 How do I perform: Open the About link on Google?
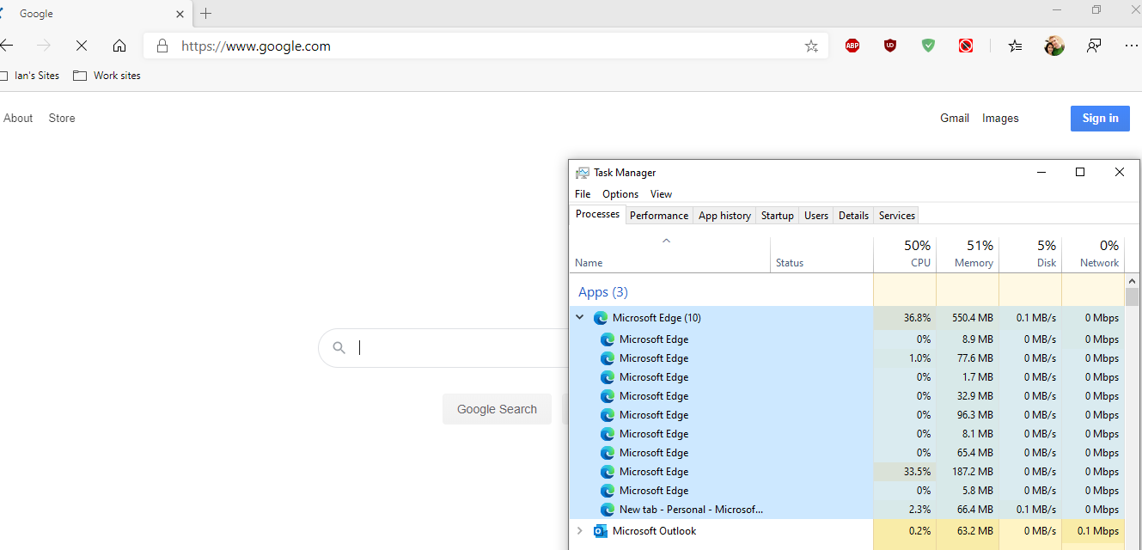18,119
